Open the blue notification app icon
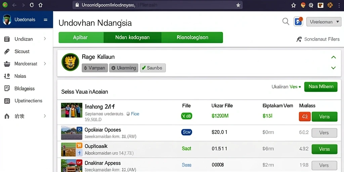The height and width of the screenshot is (172, 344). tap(298, 21)
